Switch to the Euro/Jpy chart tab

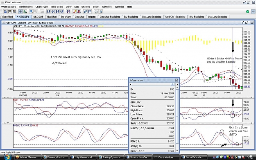[66, 17]
